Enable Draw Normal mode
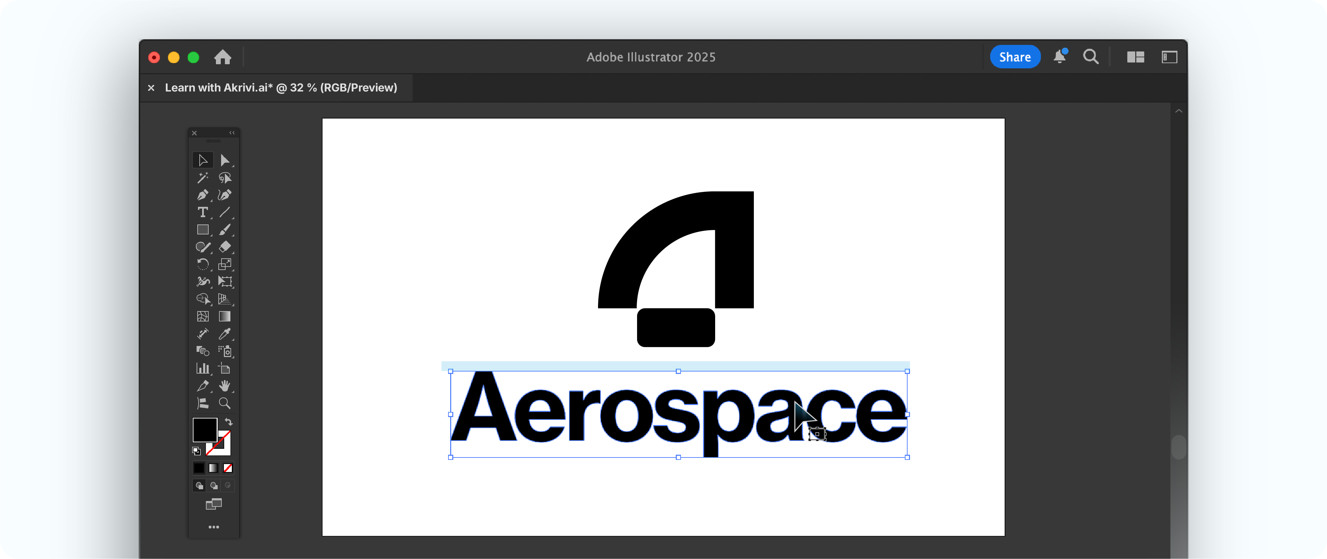This screenshot has width=1327, height=559. [199, 485]
